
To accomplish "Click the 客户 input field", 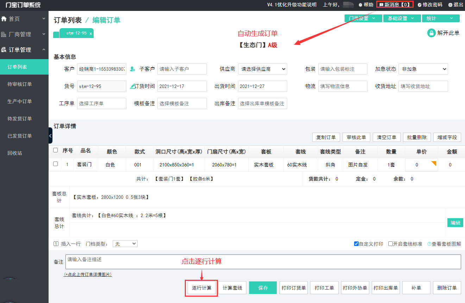I will (x=102, y=69).
